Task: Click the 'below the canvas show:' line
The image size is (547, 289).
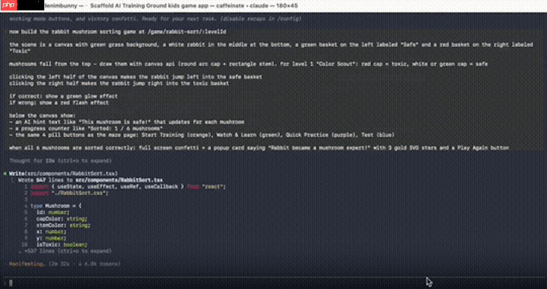Action: pos(42,115)
